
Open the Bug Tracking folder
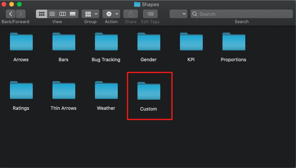coord(106,42)
